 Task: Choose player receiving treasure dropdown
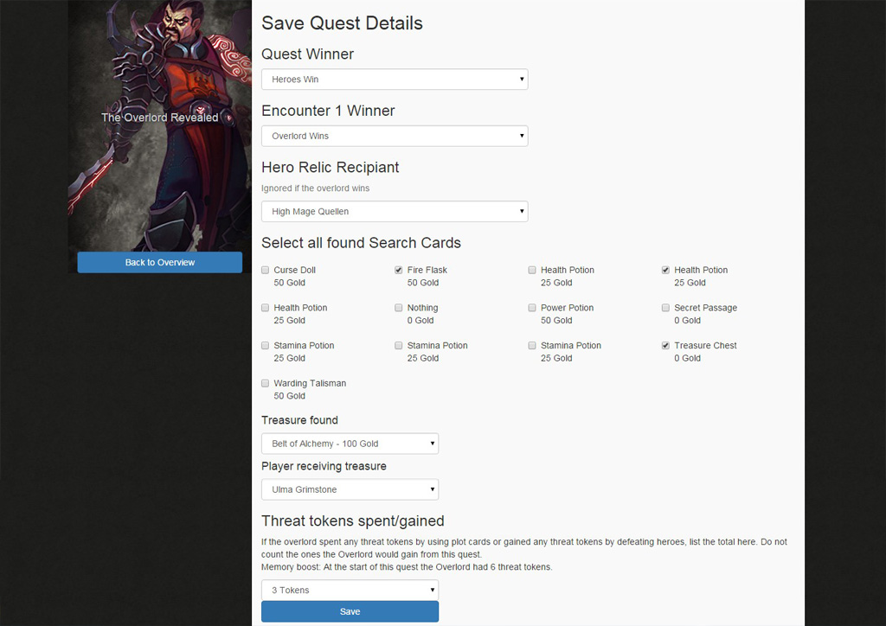click(350, 489)
